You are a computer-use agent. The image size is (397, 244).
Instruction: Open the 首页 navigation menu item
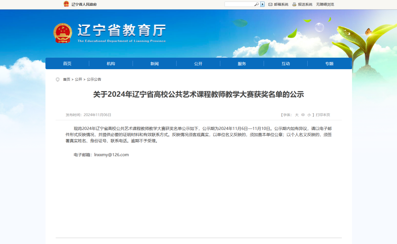[67, 64]
